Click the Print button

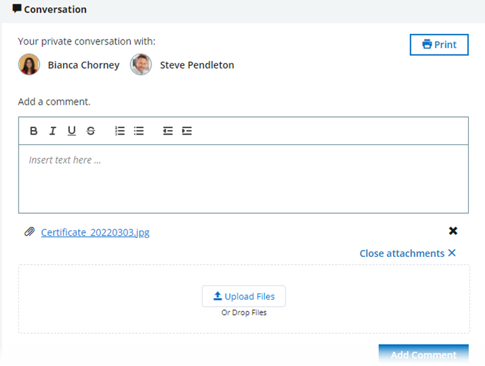(439, 45)
